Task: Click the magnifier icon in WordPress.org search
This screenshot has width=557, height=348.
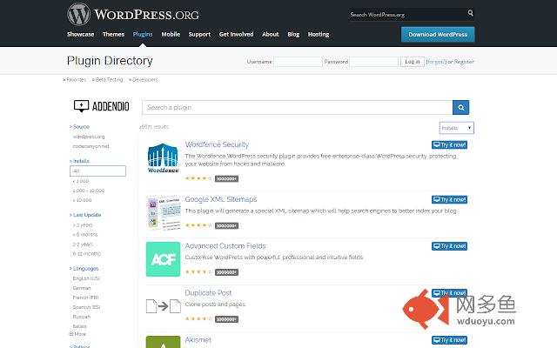Action: 470,13
